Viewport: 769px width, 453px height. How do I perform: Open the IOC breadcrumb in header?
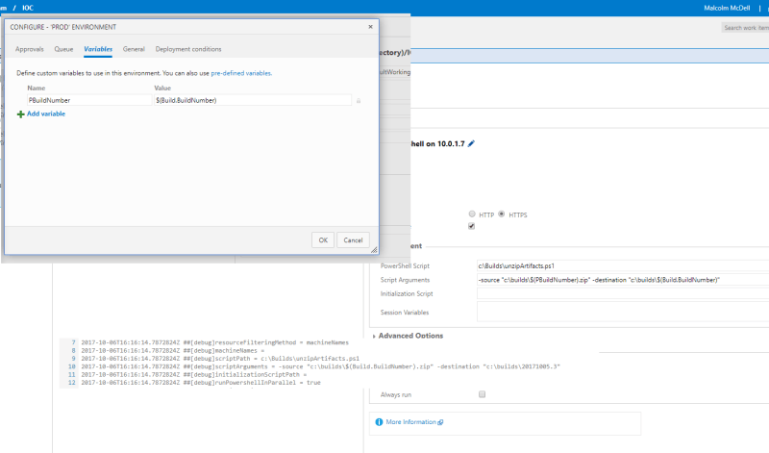[28, 8]
